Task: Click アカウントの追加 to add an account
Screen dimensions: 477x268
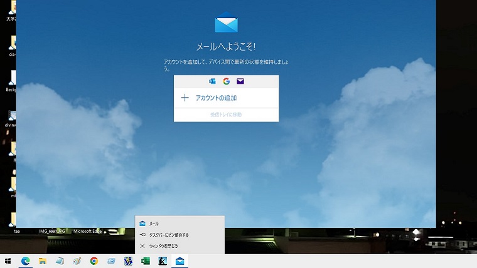Action: 226,98
